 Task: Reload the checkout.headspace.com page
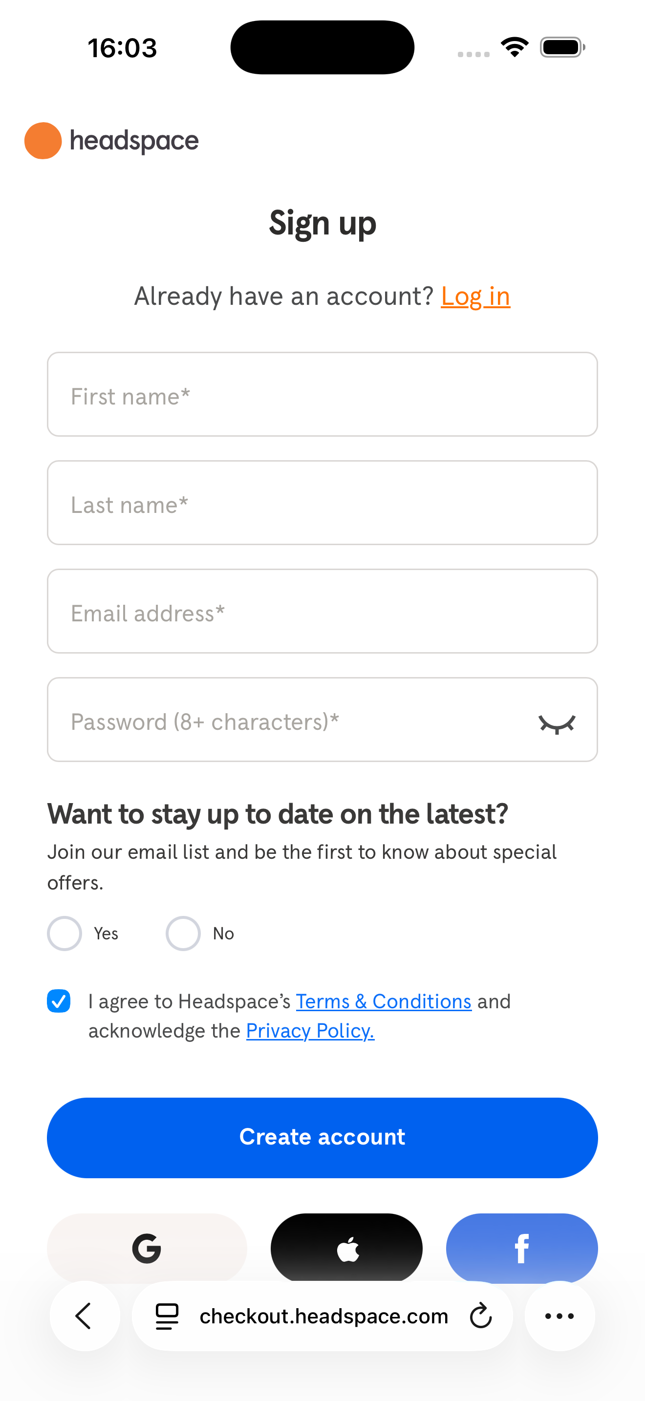481,1316
